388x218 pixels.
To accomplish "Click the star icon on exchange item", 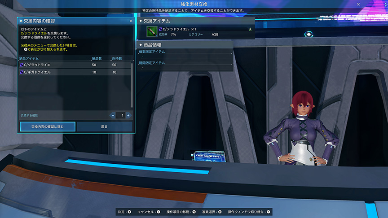I will [x=250, y=29].
